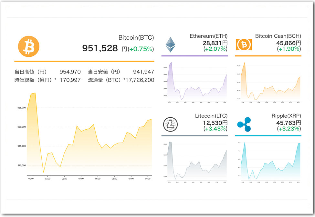Click the 02:00 time label on Bitcoin chart
Viewport: 315px width, 217px height.
47,179
